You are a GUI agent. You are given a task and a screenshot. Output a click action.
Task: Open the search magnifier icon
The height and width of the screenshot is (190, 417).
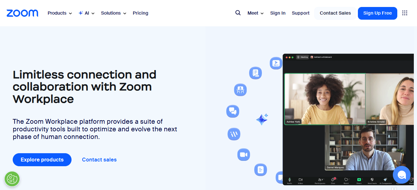[x=238, y=13]
